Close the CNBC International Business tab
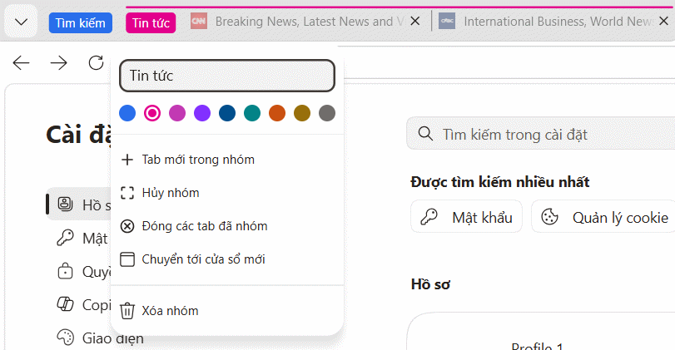 tap(664, 21)
